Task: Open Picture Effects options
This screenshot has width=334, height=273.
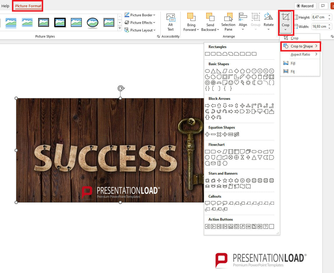Action: [141, 22]
